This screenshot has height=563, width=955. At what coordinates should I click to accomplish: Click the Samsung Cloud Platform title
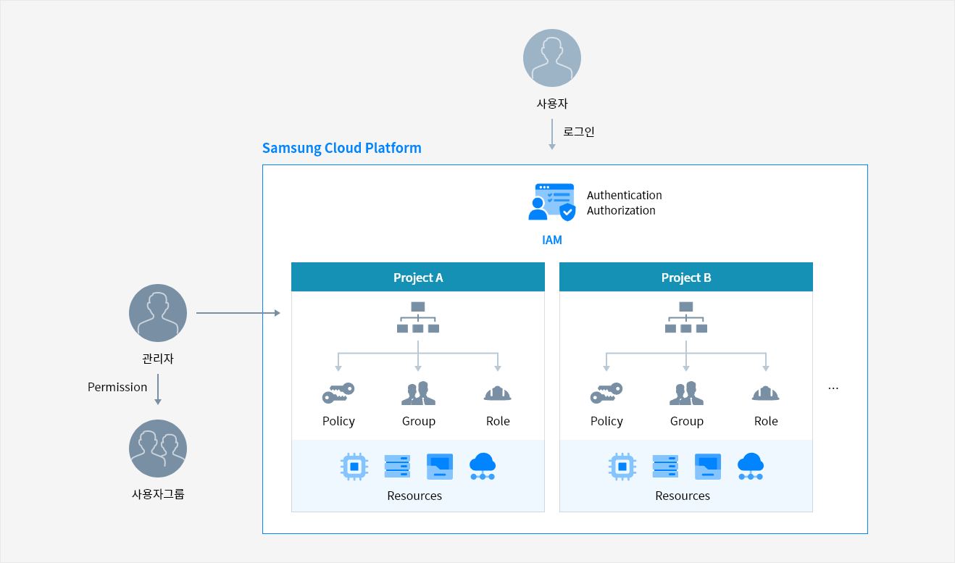click(342, 148)
